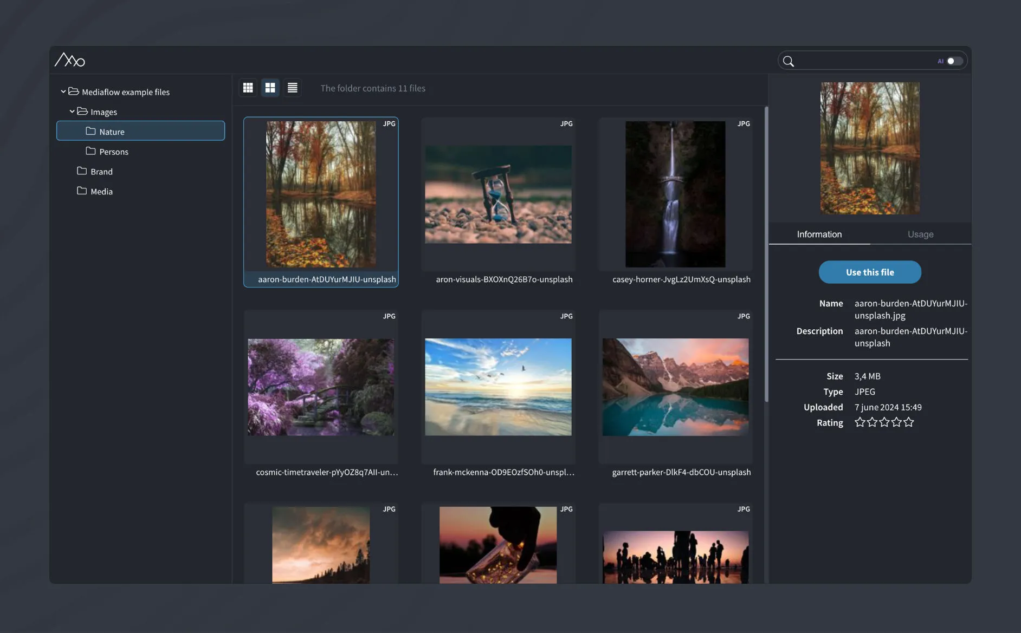Viewport: 1021px width, 633px height.
Task: Set rating to one star
Action: click(x=860, y=422)
